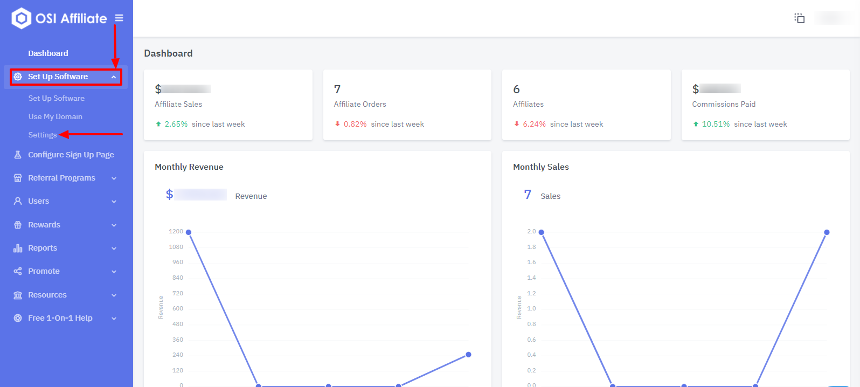Open the Promote menu item
This screenshot has width=860, height=387.
pos(44,271)
